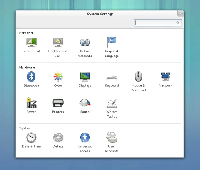Select the Wacom Tablet icon
200x170 pixels.
click(112, 103)
